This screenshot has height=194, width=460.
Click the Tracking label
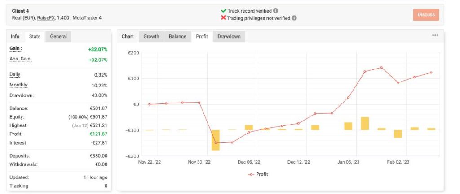(19, 186)
